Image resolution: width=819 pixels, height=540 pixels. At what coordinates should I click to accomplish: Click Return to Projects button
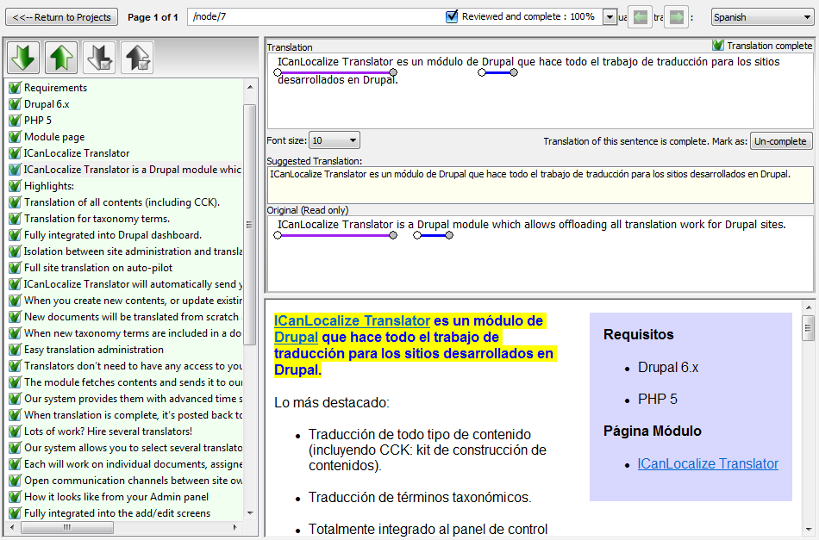[x=61, y=17]
